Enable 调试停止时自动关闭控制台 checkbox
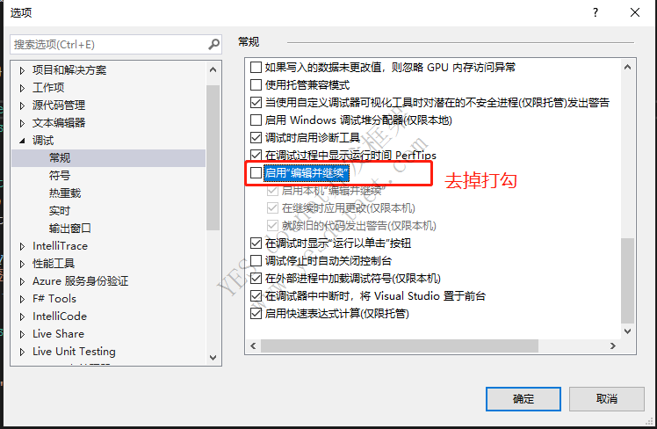657x429 pixels. (x=256, y=261)
